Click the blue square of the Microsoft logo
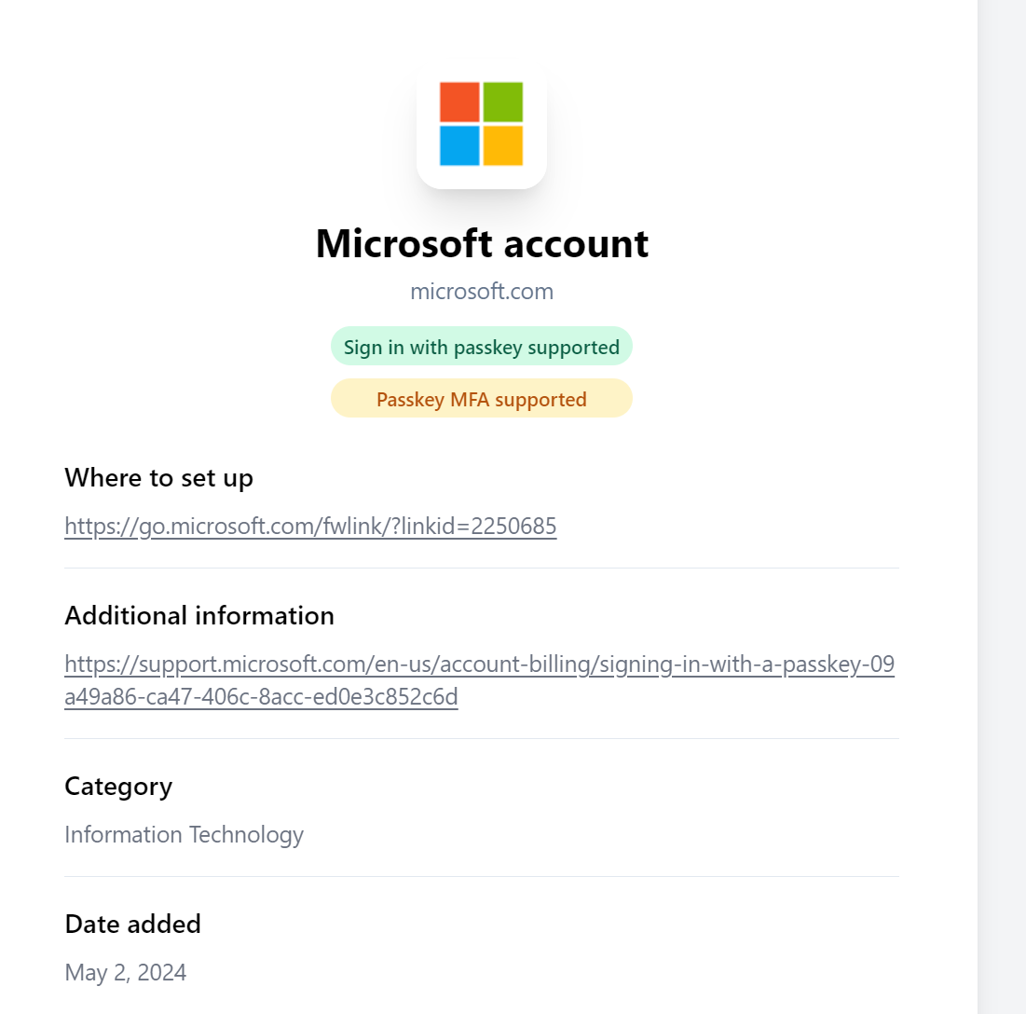The image size is (1026, 1014). point(459,145)
